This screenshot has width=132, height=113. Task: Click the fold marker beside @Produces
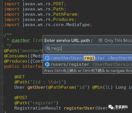click(2, 61)
